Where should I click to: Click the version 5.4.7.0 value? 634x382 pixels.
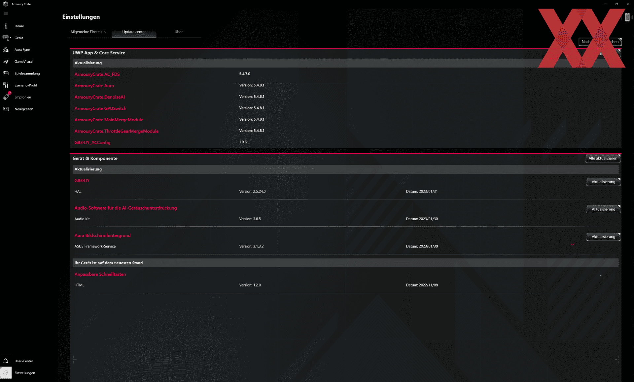click(x=245, y=74)
